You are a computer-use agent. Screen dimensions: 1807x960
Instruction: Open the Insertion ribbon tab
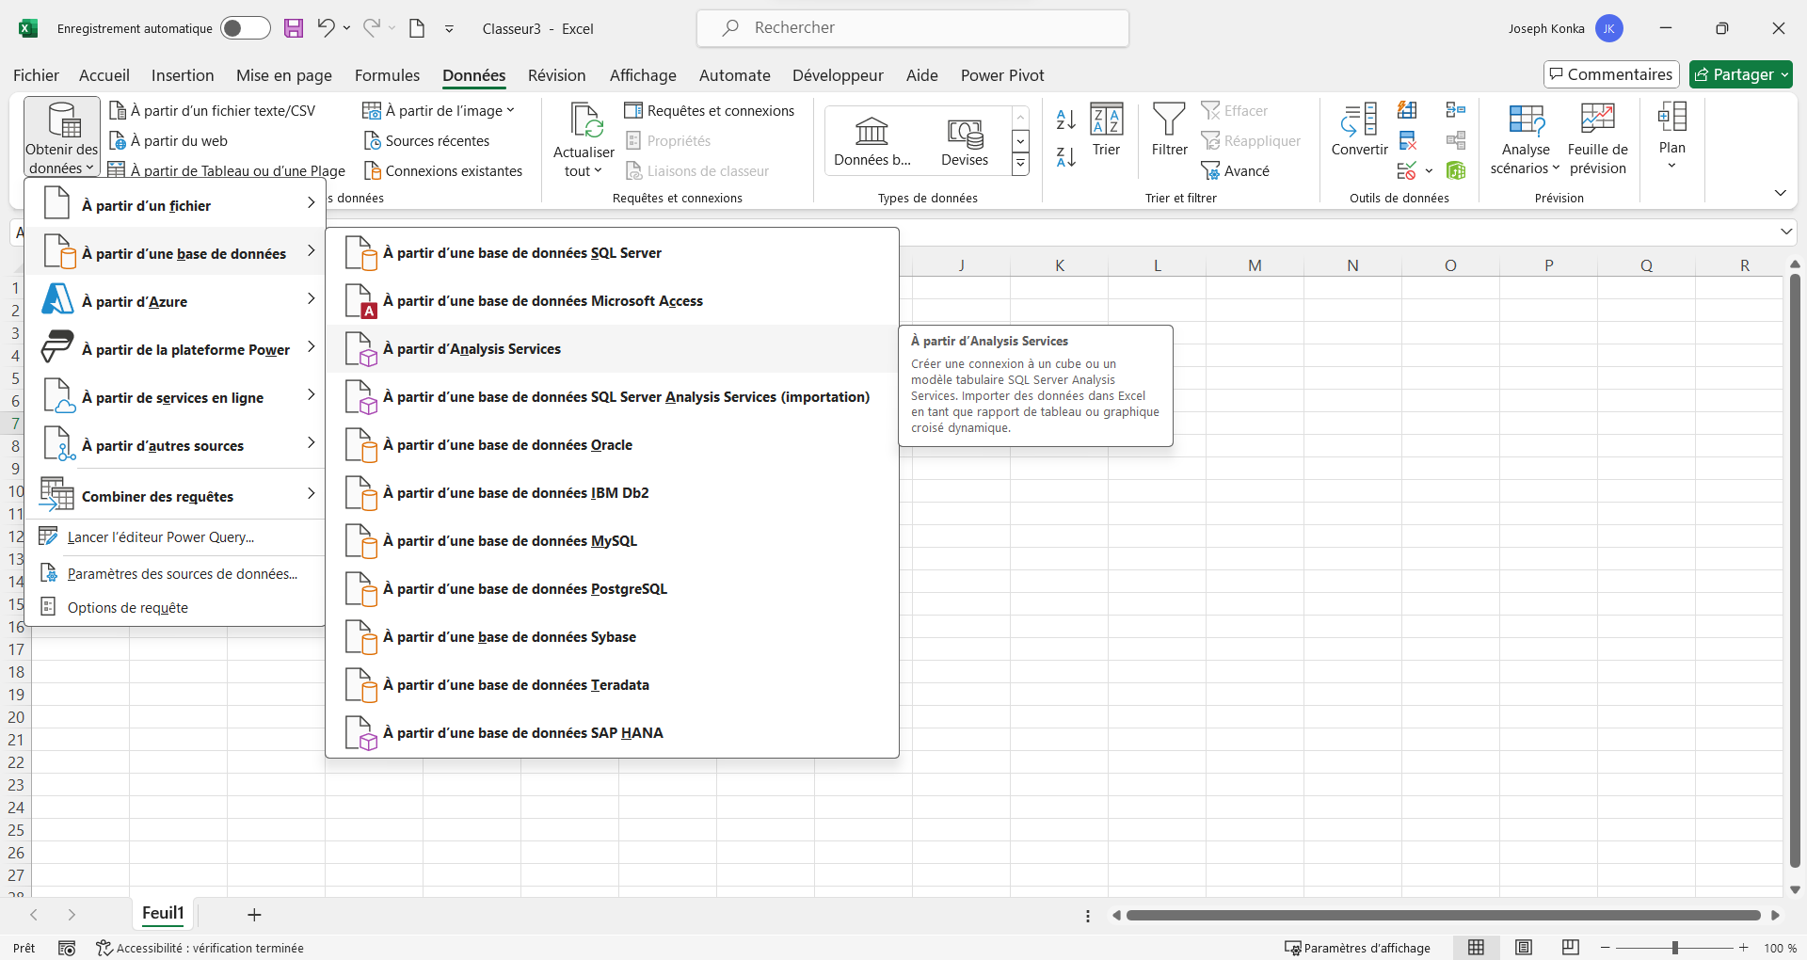pyautogui.click(x=183, y=75)
